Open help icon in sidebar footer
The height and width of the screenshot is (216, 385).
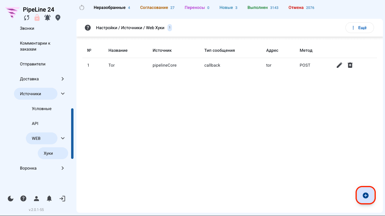pyautogui.click(x=24, y=198)
